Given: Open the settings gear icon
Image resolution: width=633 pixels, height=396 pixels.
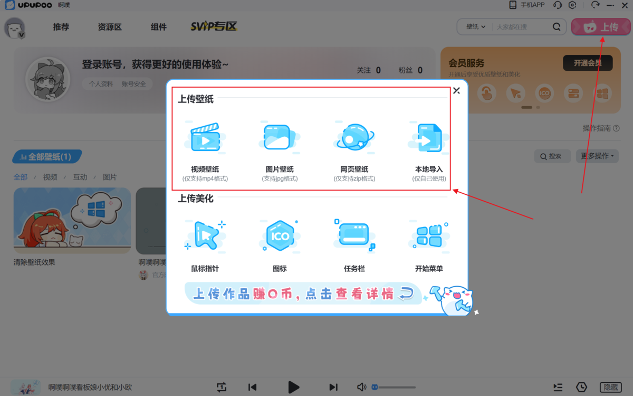Looking at the screenshot, I should click(573, 5).
